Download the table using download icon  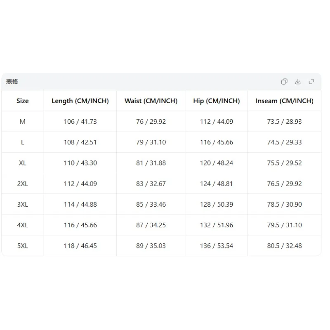pyautogui.click(x=298, y=82)
